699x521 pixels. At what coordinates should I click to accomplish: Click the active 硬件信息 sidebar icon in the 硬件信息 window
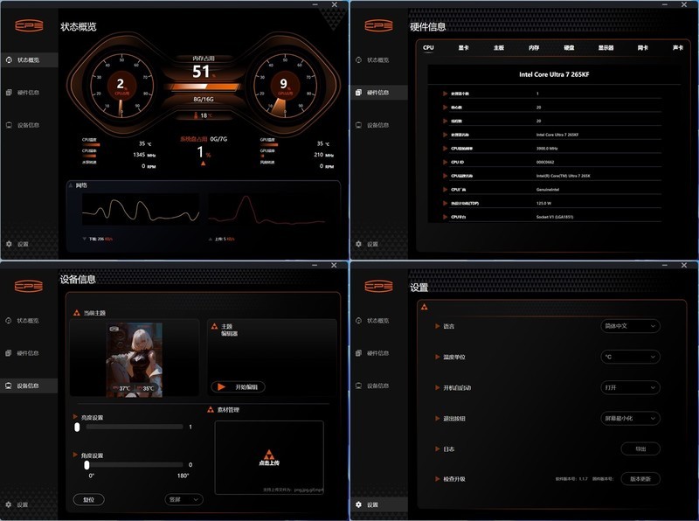pos(358,93)
